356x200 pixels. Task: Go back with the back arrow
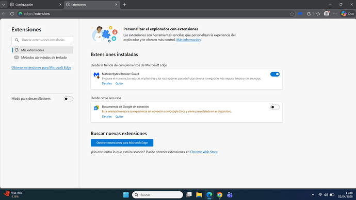pyautogui.click(x=4, y=14)
